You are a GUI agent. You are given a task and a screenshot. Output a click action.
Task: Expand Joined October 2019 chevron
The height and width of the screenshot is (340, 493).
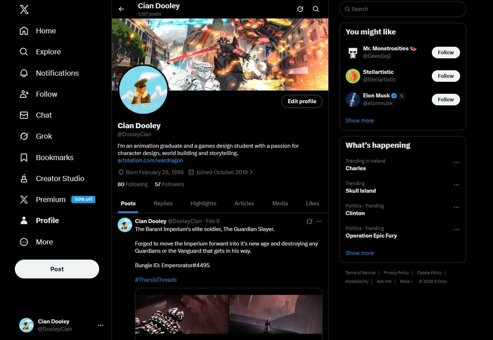pyautogui.click(x=251, y=172)
